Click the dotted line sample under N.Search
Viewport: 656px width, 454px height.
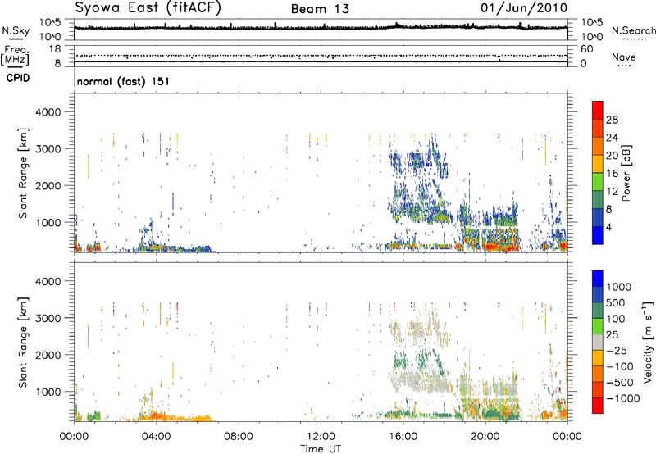pos(634,39)
